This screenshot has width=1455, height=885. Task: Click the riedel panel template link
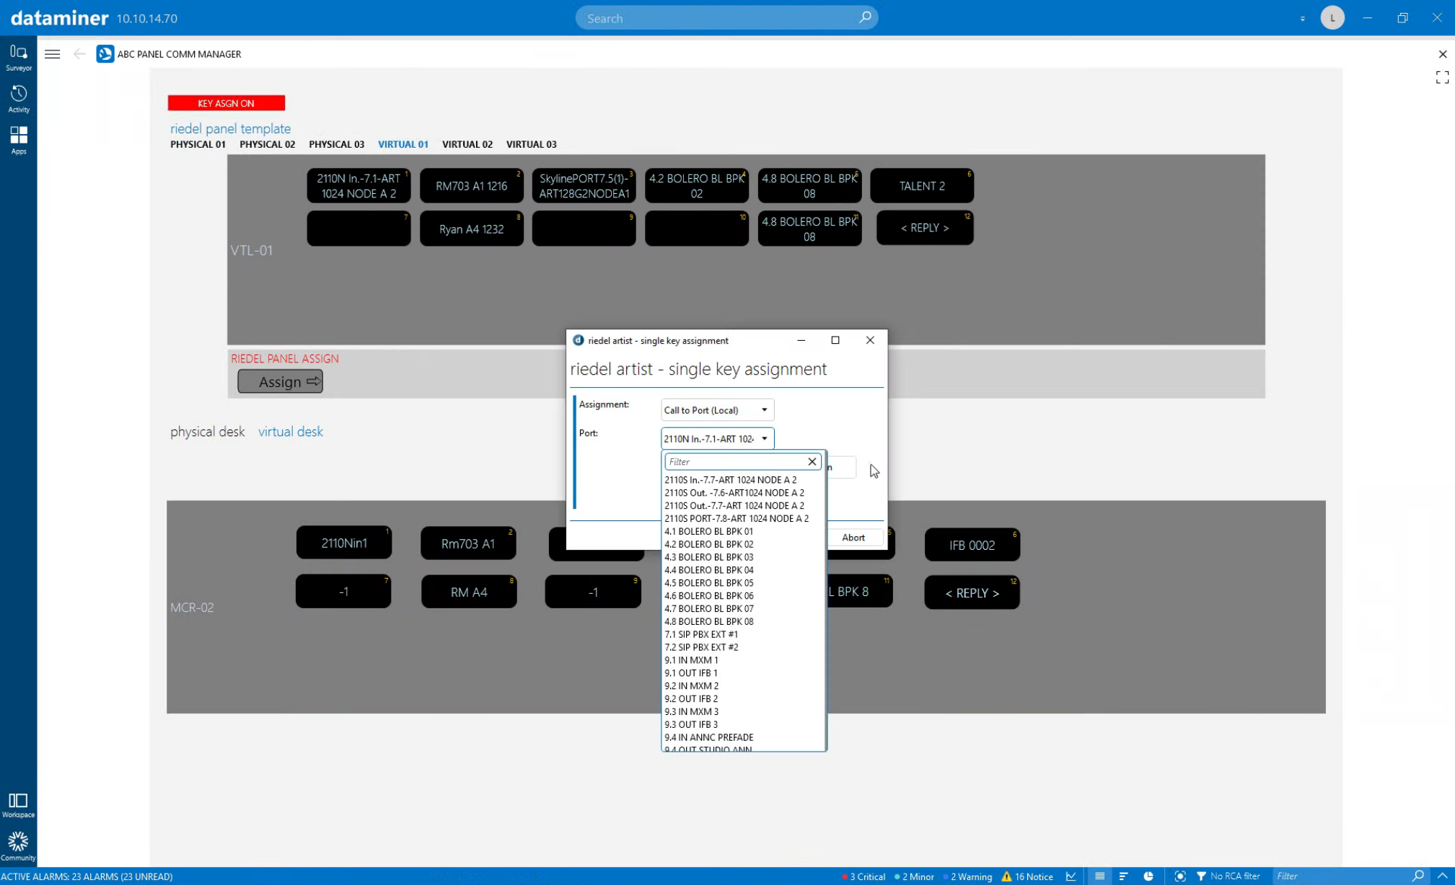tap(231, 128)
